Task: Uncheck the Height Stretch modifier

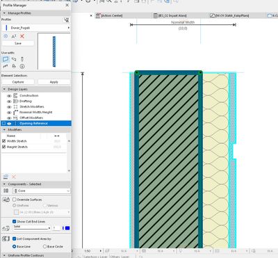Action: point(3,147)
